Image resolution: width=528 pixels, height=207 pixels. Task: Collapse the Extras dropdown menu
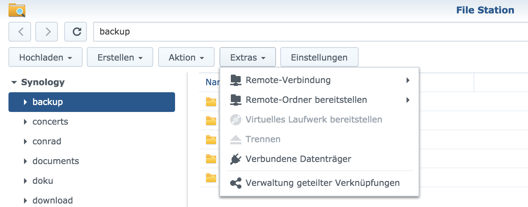tap(248, 57)
